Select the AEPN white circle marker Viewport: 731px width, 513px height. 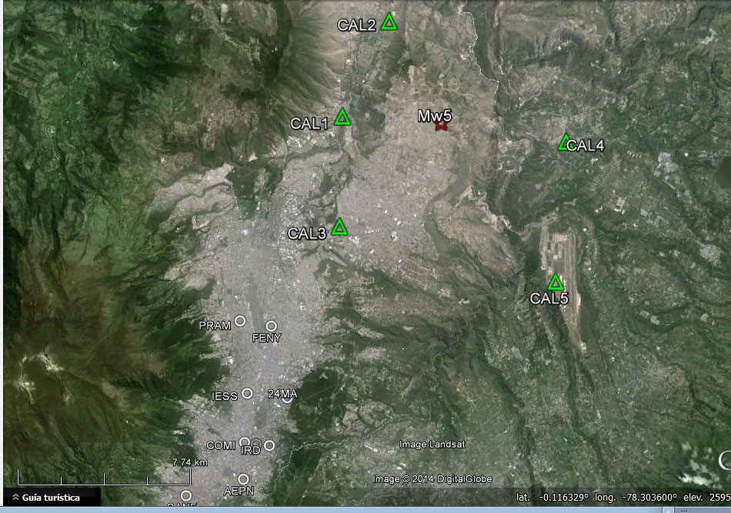pos(243,479)
